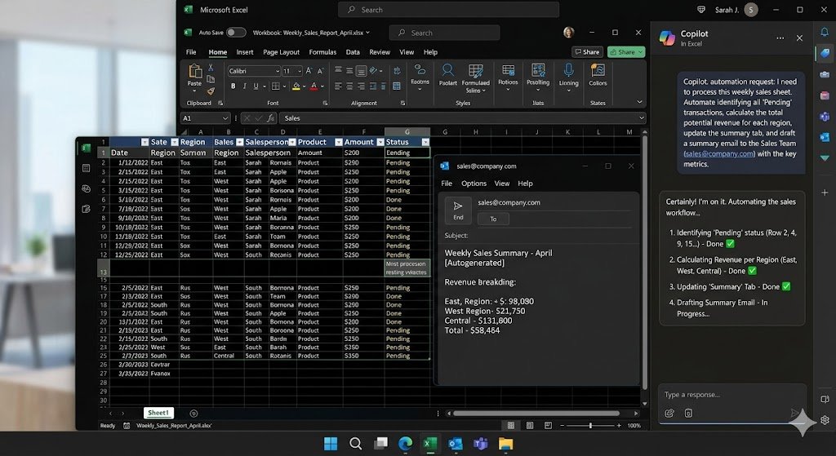Click the insert function fx icon
Image resolution: width=836 pixels, height=456 pixels.
pyautogui.click(x=271, y=118)
